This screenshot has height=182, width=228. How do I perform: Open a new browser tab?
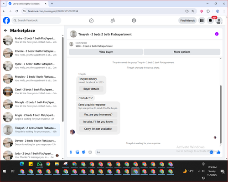(x=52, y=4)
